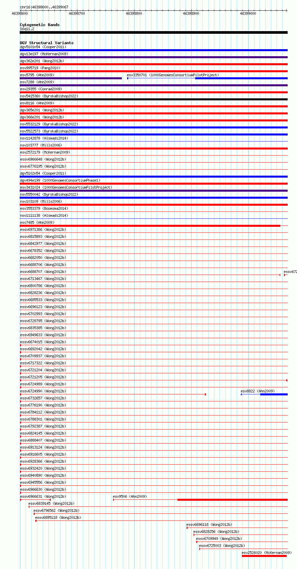
Task: Click the blue esv8822 feature bar
Action: (274, 394)
